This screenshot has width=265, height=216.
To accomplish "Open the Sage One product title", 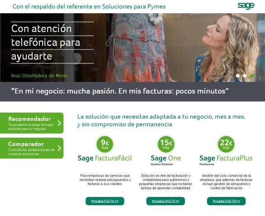I will 166,158.
